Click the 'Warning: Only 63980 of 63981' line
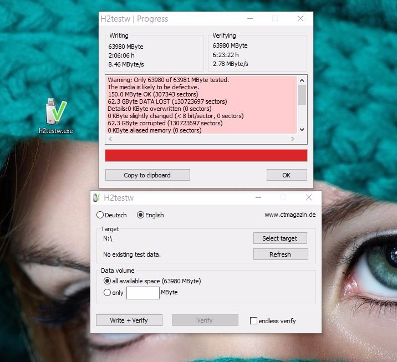Screen dimensions: 397x362 click(x=168, y=80)
